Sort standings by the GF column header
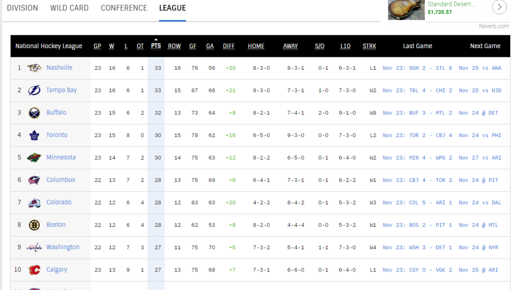The image size is (518, 290). 193,46
